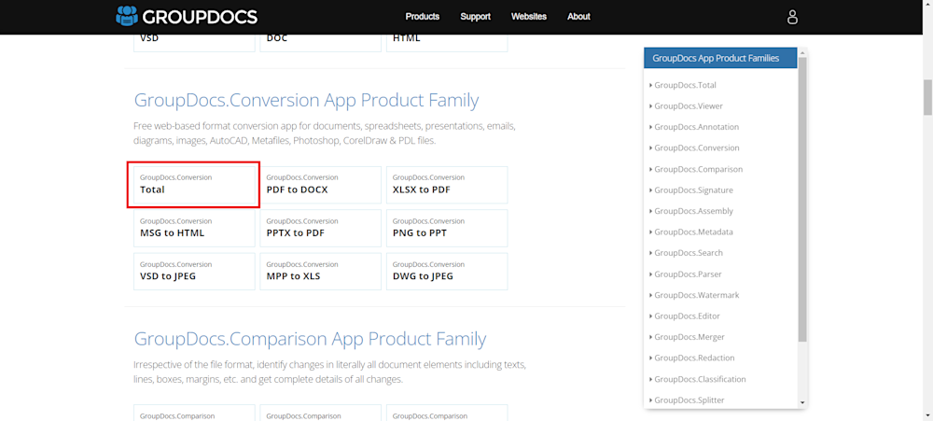Select GroupDocs.Comparison in the sidebar

pos(698,169)
